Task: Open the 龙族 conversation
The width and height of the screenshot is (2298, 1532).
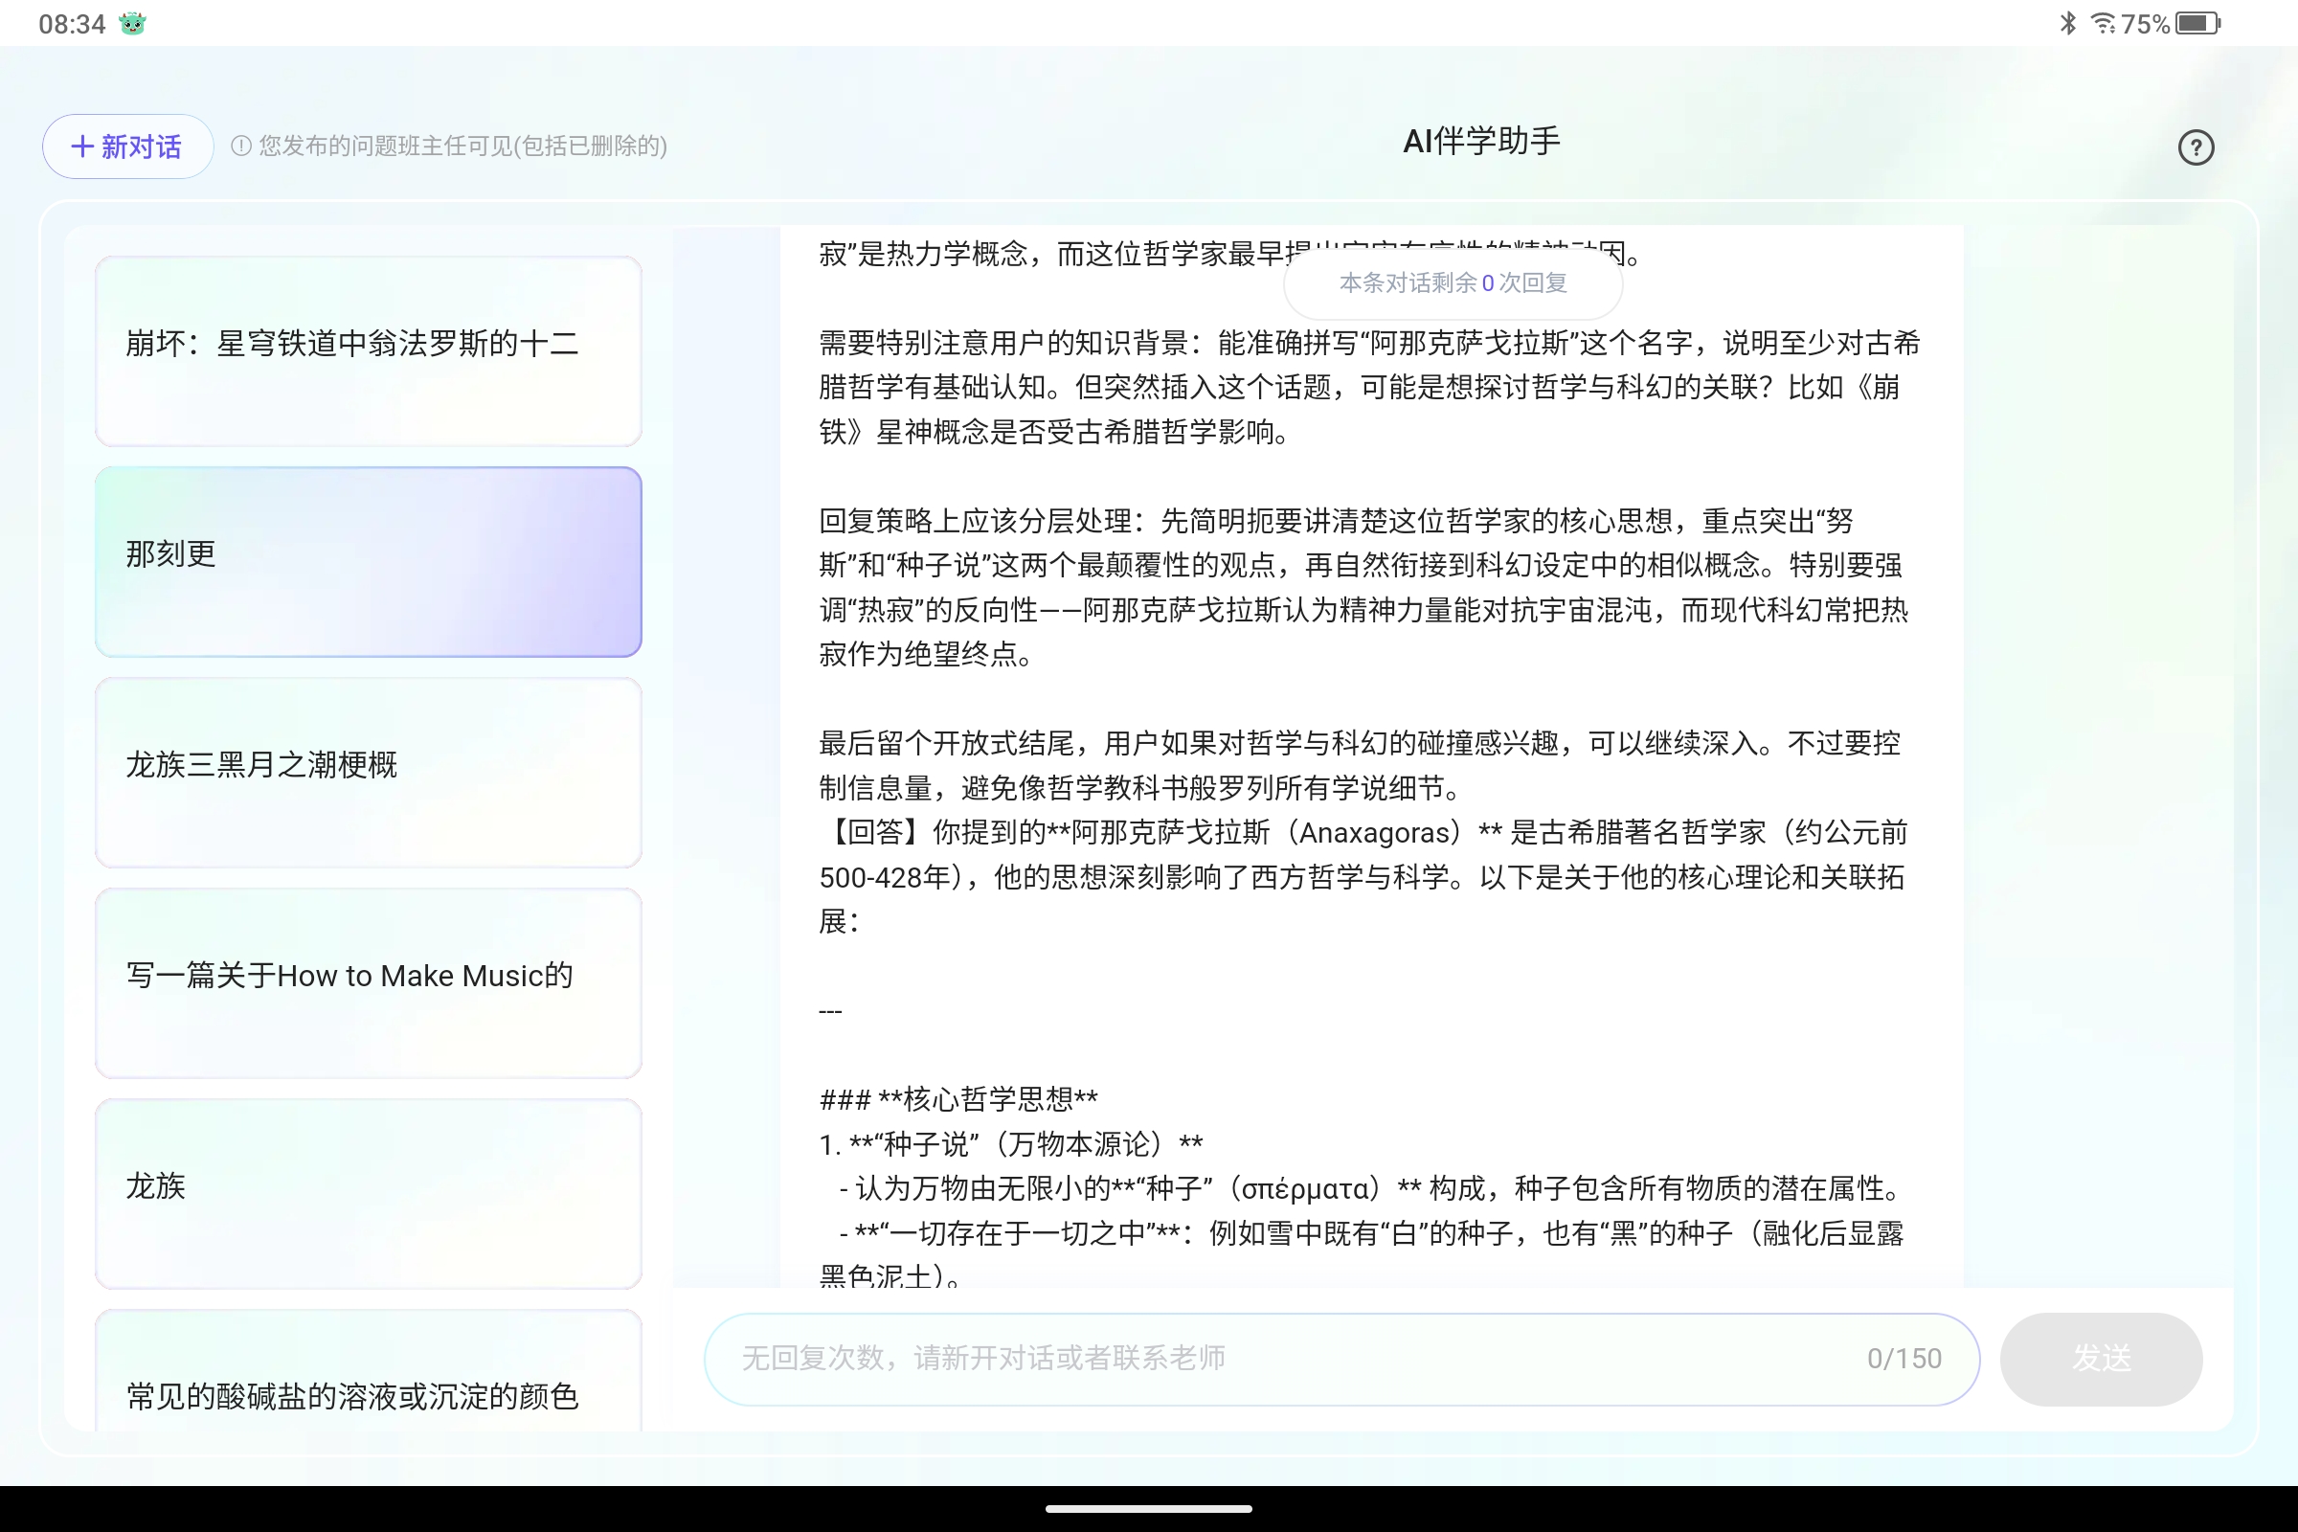Action: (369, 1194)
